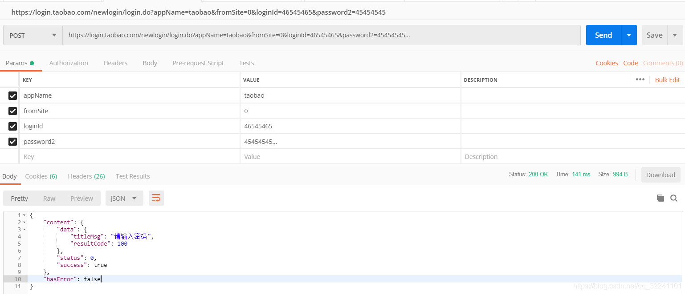The width and height of the screenshot is (685, 294).
Task: Uncheck the appName parameter checkbox
Action: point(12,95)
